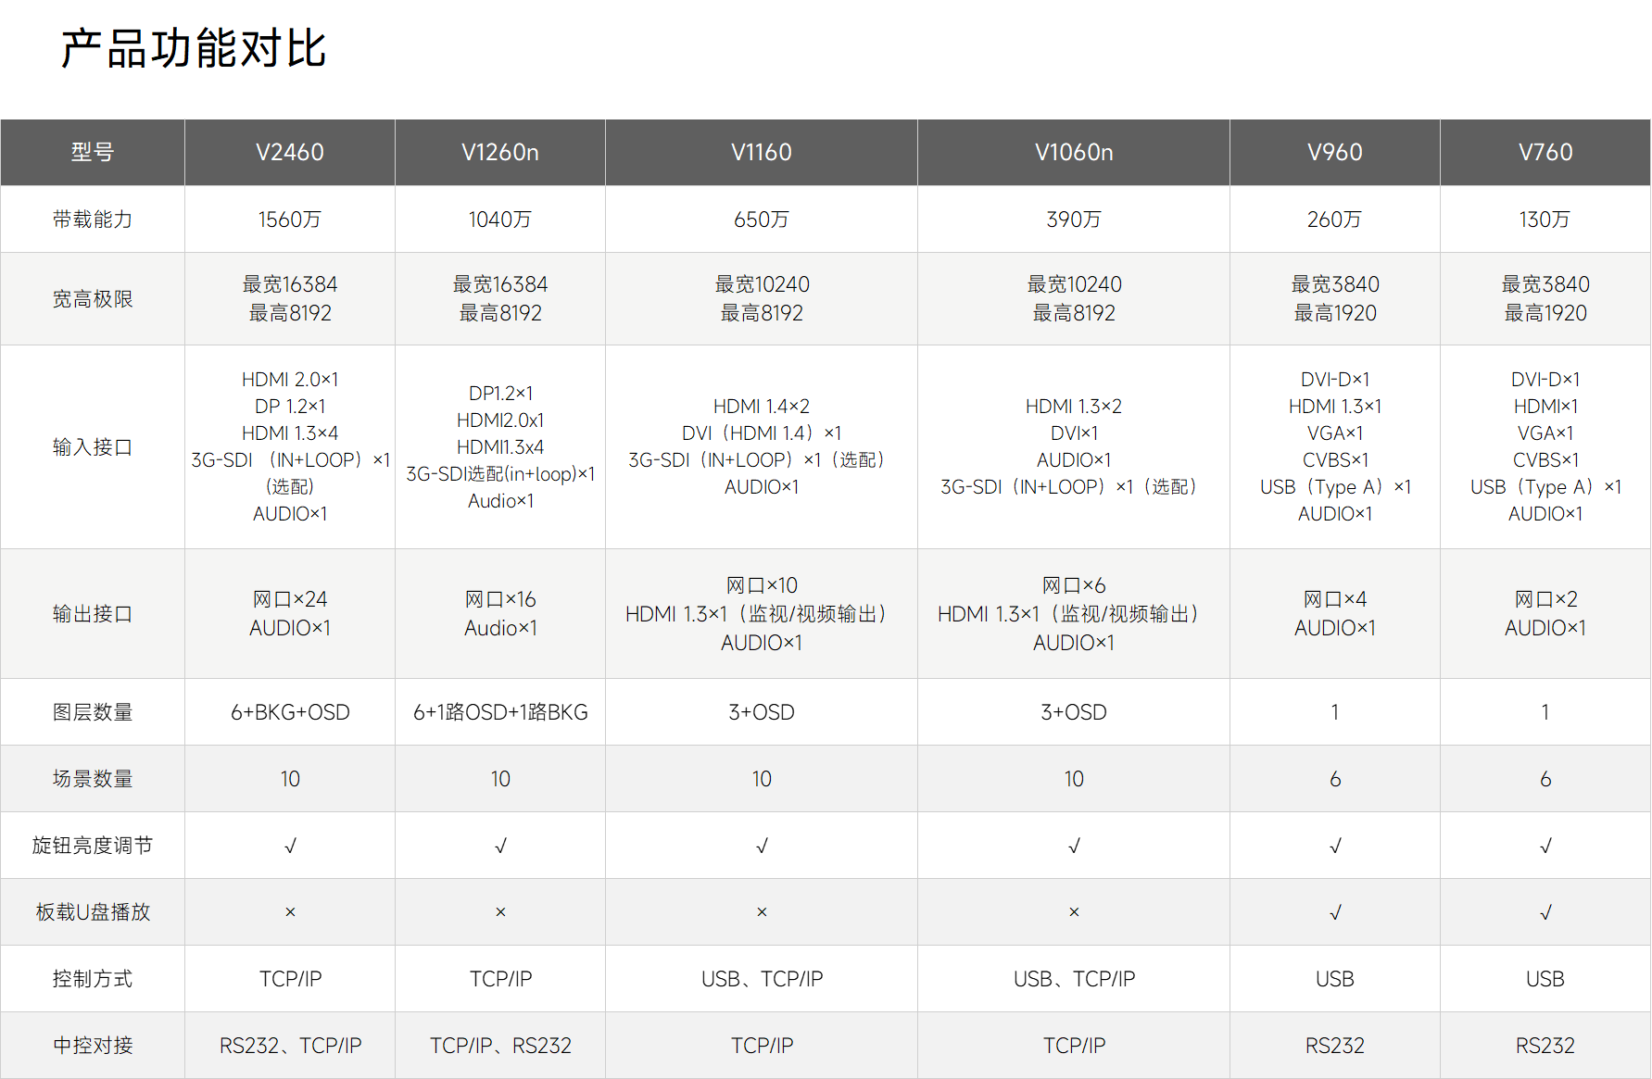Click the 中控对接 row label
1652x1079 pixels.
[93, 1046]
